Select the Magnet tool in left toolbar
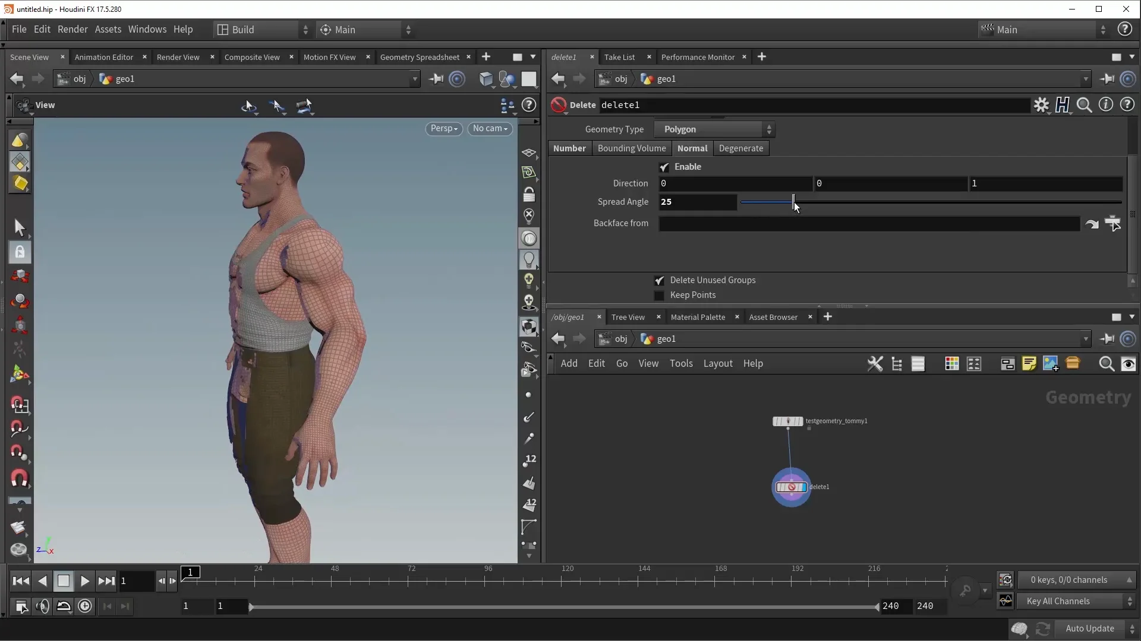The image size is (1141, 641). (x=20, y=478)
